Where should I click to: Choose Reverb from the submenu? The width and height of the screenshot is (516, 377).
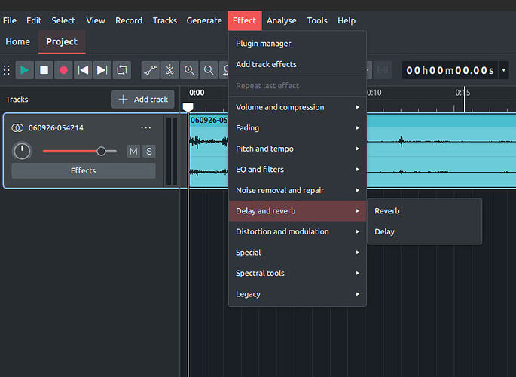[x=425, y=210]
